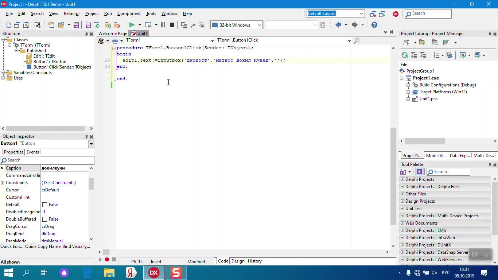Screen dimensions: 498x280
Task: Pin the Structure panel
Action: 86,34
